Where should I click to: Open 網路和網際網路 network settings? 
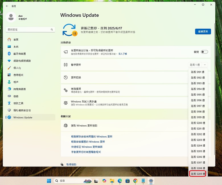click(30, 61)
